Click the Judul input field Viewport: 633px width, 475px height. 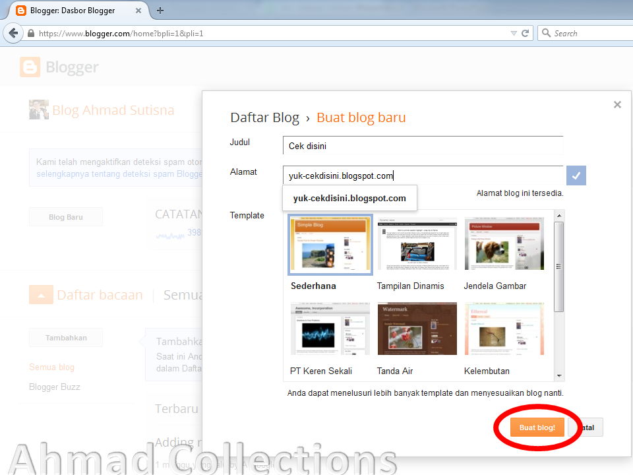tap(423, 146)
